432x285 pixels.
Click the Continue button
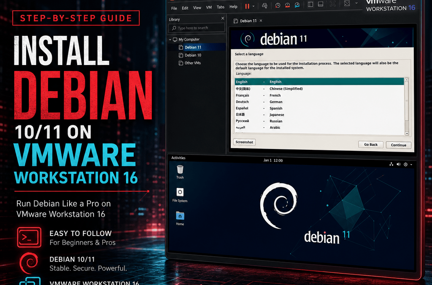tap(398, 145)
